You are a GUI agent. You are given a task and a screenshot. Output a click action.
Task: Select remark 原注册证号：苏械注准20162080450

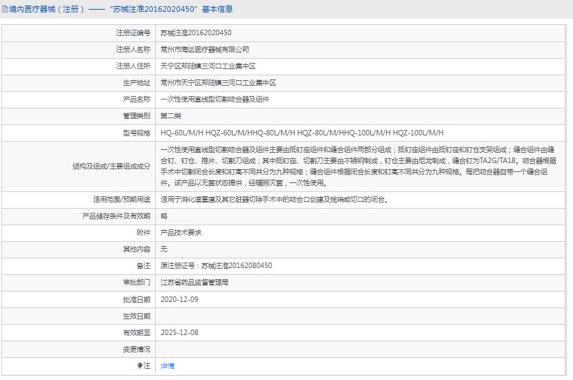[216, 265]
